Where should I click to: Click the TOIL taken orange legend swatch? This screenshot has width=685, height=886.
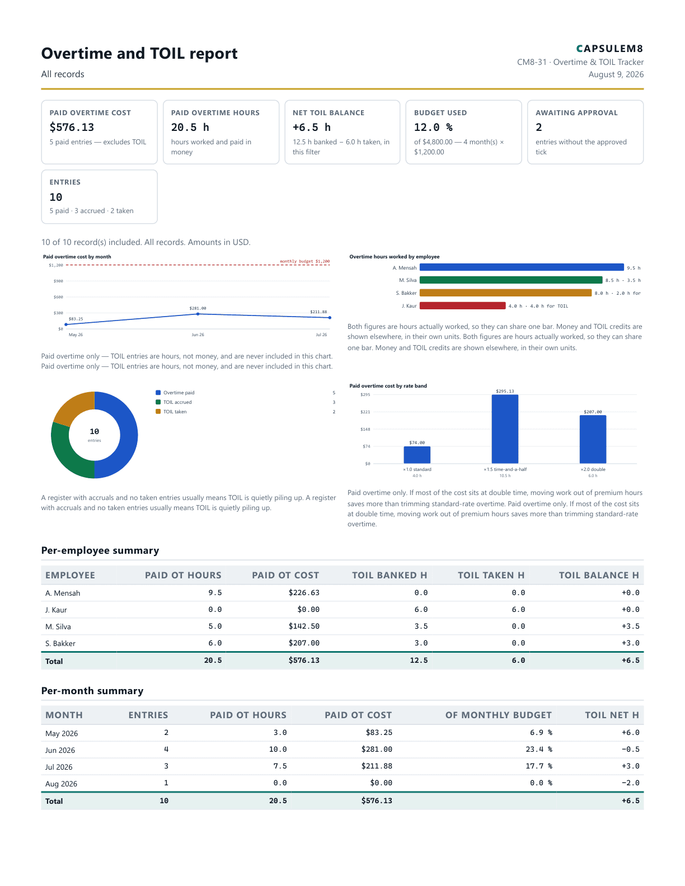tap(158, 412)
